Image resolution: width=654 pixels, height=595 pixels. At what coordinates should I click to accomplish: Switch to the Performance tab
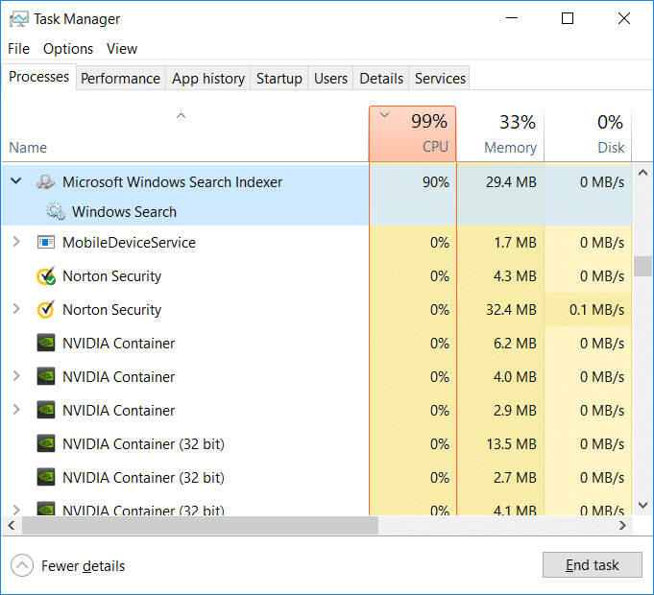(120, 79)
